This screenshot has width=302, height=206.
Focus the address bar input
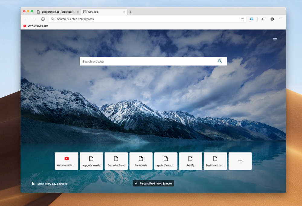coord(145,19)
